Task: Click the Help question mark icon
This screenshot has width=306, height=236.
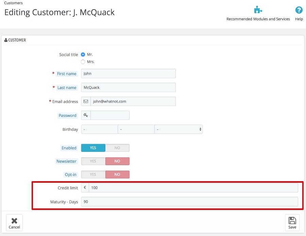Action: 299,10
